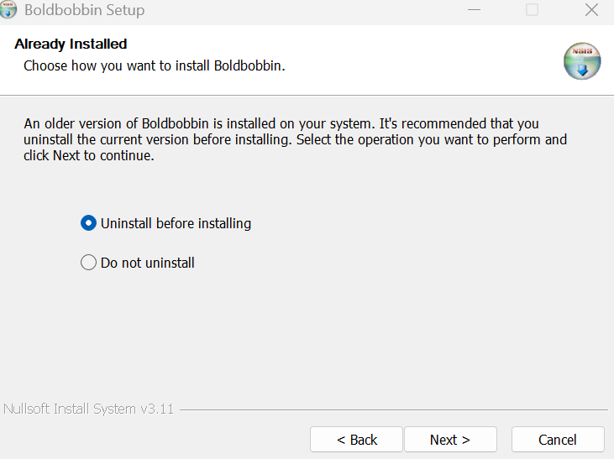Image resolution: width=614 pixels, height=459 pixels.
Task: Click the "Already Installed" heading
Action: [x=71, y=44]
